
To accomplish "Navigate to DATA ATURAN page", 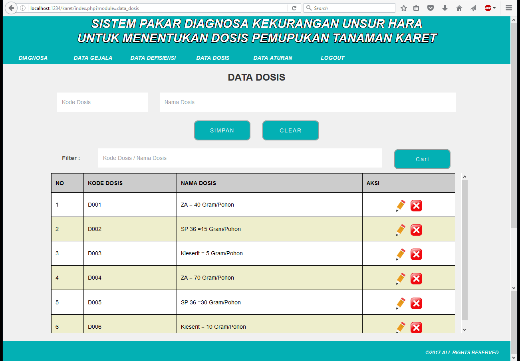I will [273, 58].
